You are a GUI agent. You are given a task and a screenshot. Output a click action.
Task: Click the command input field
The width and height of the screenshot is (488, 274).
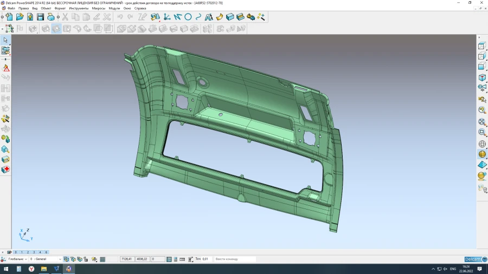pos(234,259)
